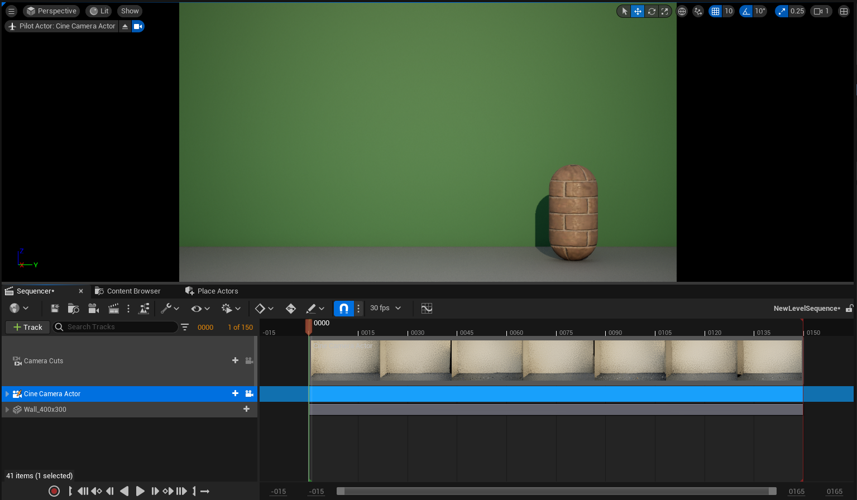Click the save sequence icon
This screenshot has width=857, height=500.
[x=55, y=309]
